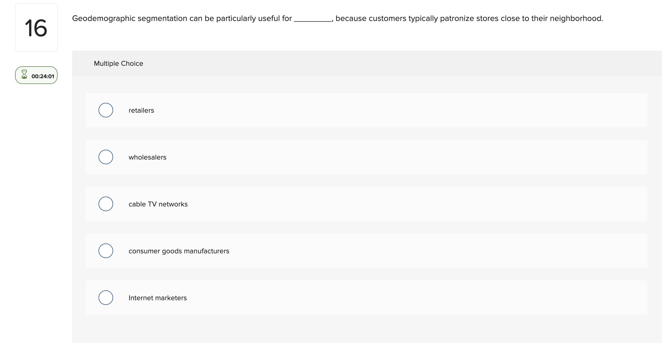The image size is (665, 344).
Task: Click the 'Multiple Choice' header label
Action: [119, 63]
